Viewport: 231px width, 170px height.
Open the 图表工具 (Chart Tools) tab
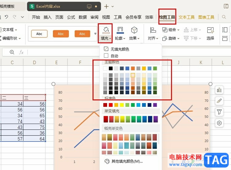coord(206,17)
